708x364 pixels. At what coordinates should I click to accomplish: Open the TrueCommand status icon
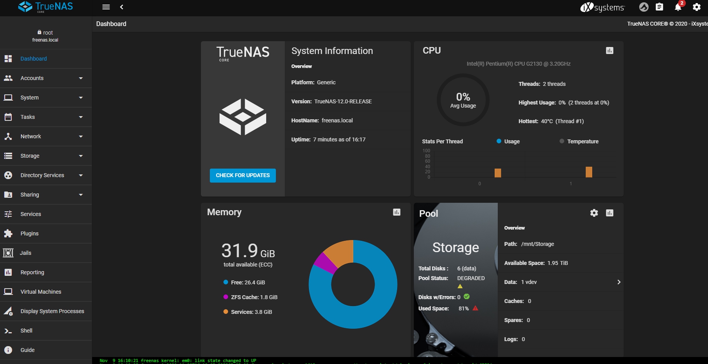(644, 7)
